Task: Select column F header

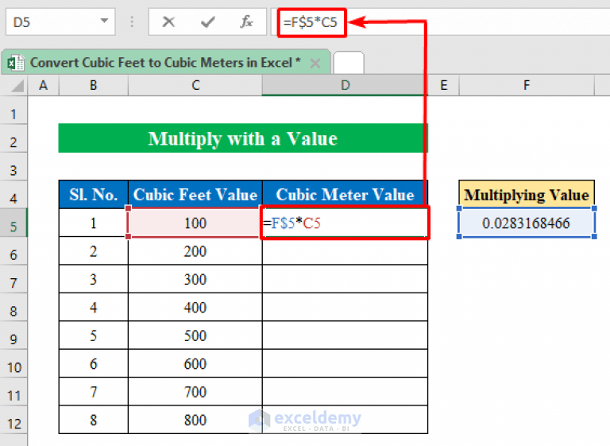Action: [x=527, y=85]
